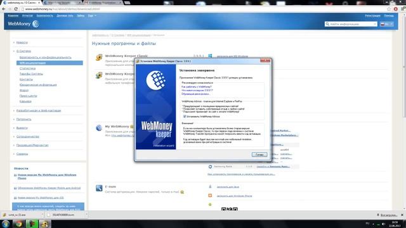Expand Разработчикам и Web-мастерам sidebar section

pos(39,111)
